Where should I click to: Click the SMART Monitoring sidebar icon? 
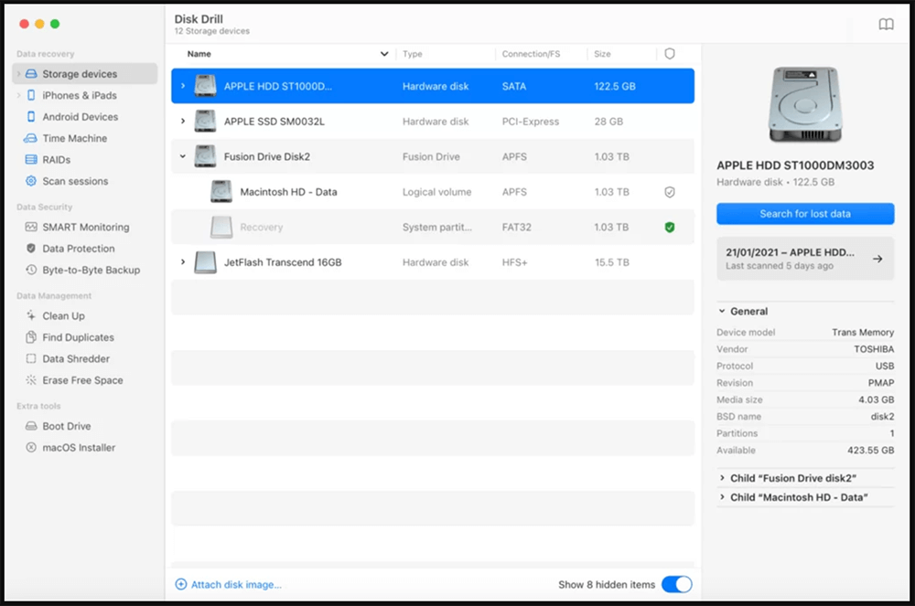31,227
